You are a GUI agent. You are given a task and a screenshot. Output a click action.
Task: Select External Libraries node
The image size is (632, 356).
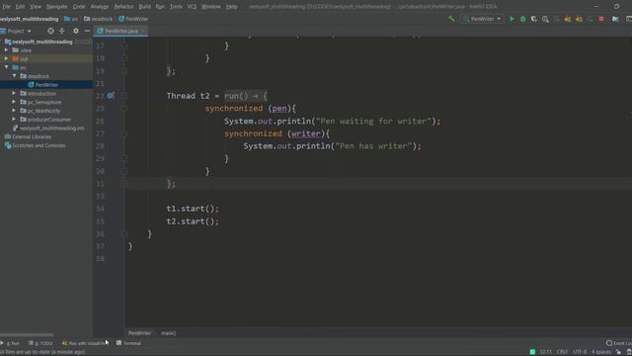pyautogui.click(x=29, y=136)
